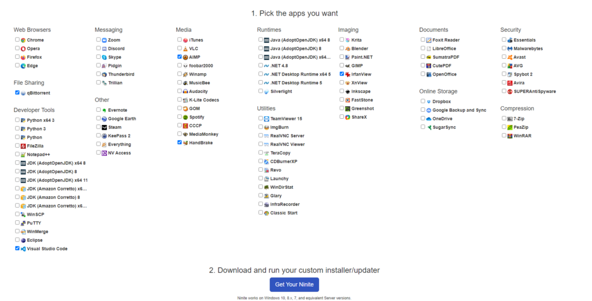The image size is (592, 301).
Task: Click the Firefox icon in Web Browsers
Action: tap(23, 58)
